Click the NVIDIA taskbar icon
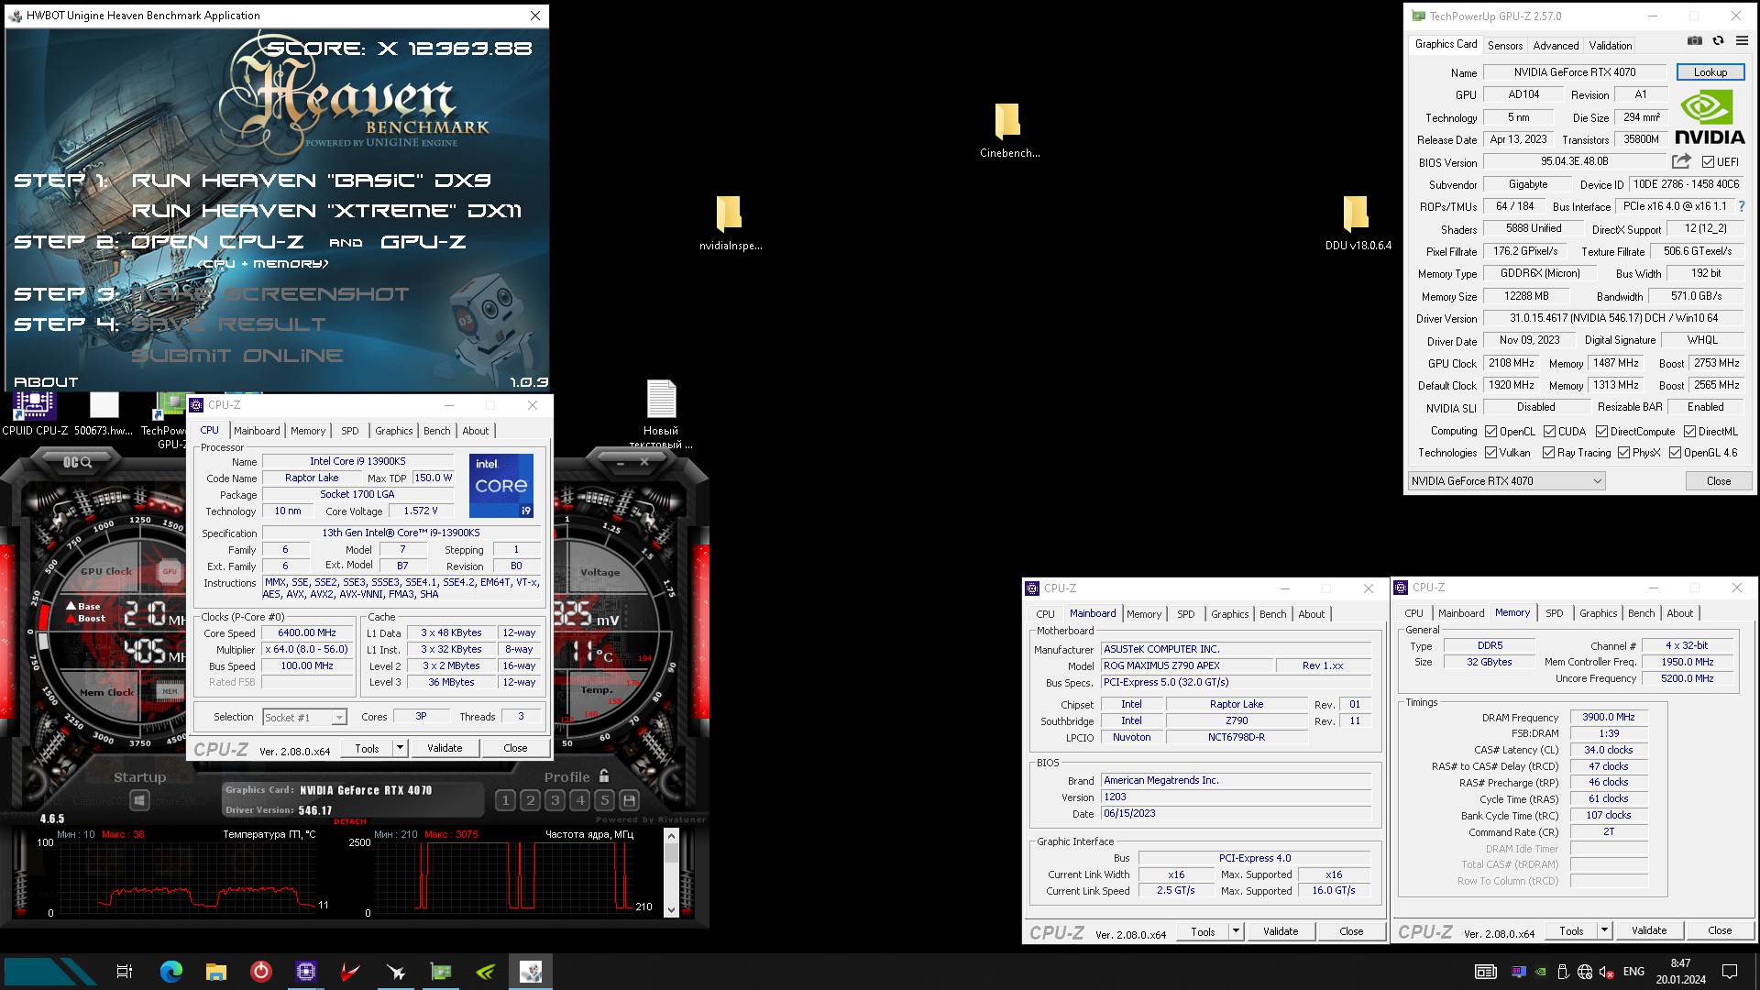1760x990 pixels. pyautogui.click(x=486, y=972)
